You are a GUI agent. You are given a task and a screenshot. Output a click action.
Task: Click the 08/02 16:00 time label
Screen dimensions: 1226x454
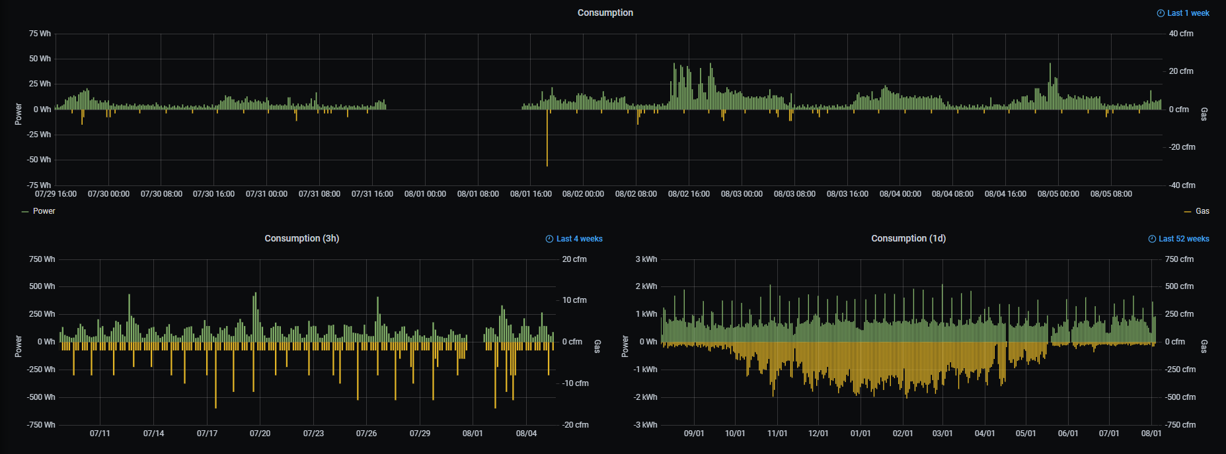(689, 194)
